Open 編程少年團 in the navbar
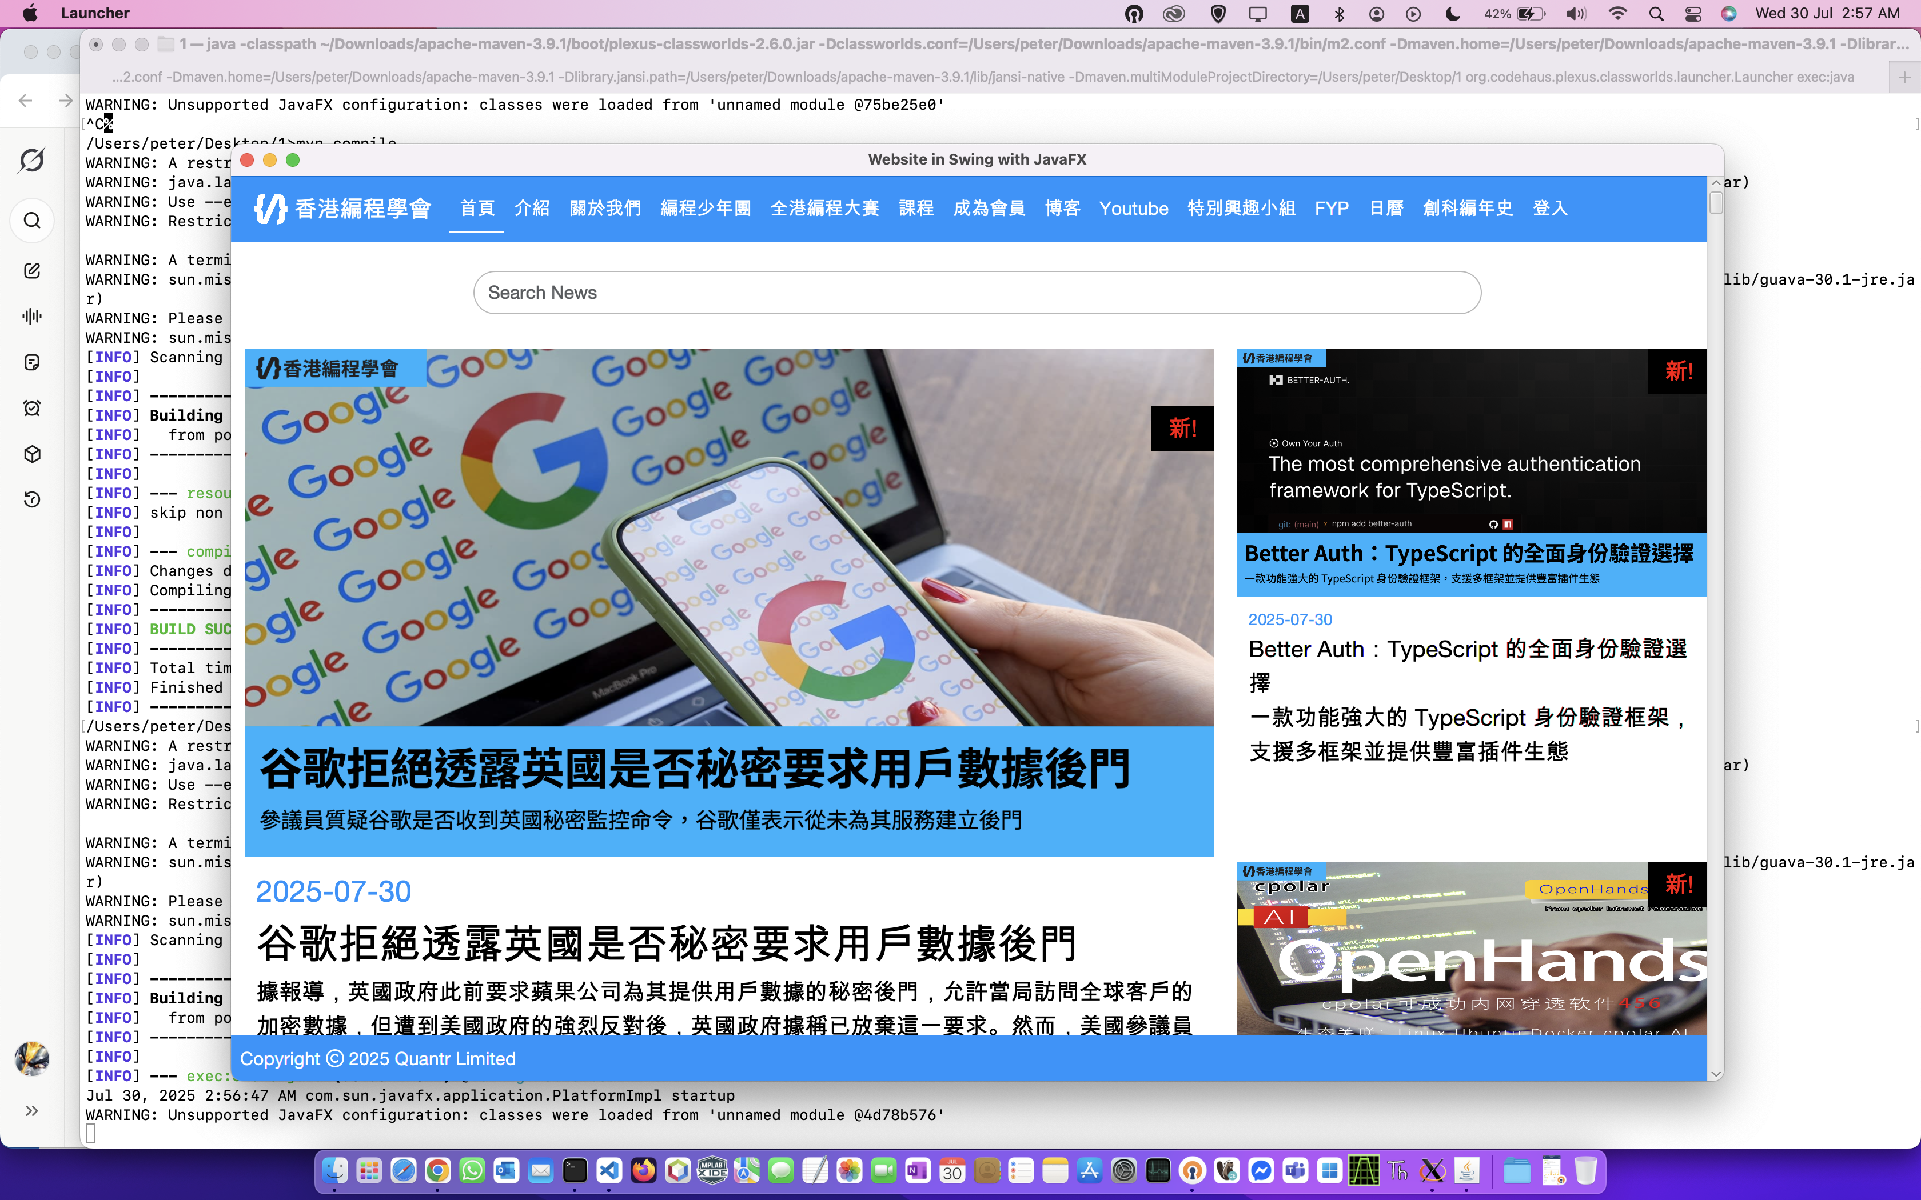This screenshot has width=1921, height=1200. [706, 208]
